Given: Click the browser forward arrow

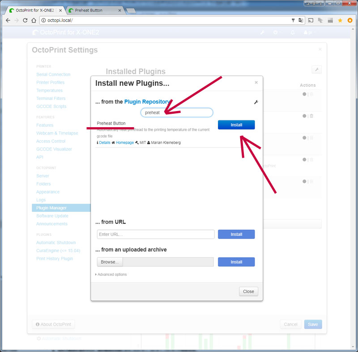Looking at the screenshot, I should click(17, 20).
